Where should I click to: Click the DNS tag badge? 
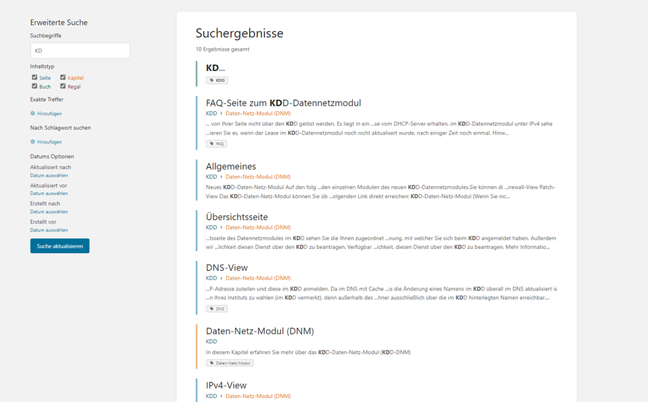tap(217, 309)
